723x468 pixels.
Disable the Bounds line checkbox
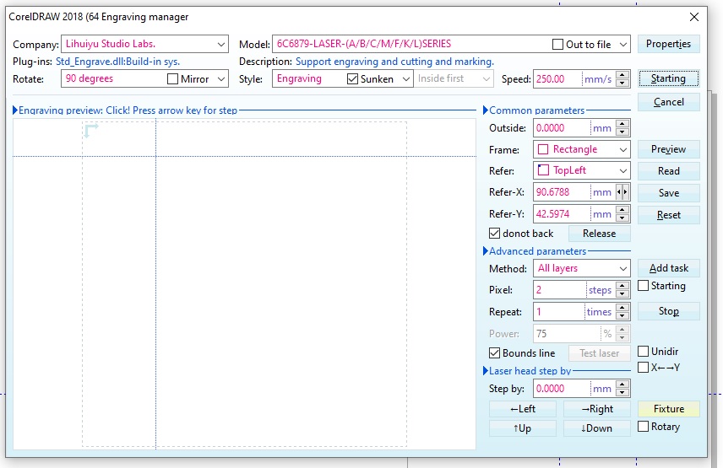coord(494,353)
